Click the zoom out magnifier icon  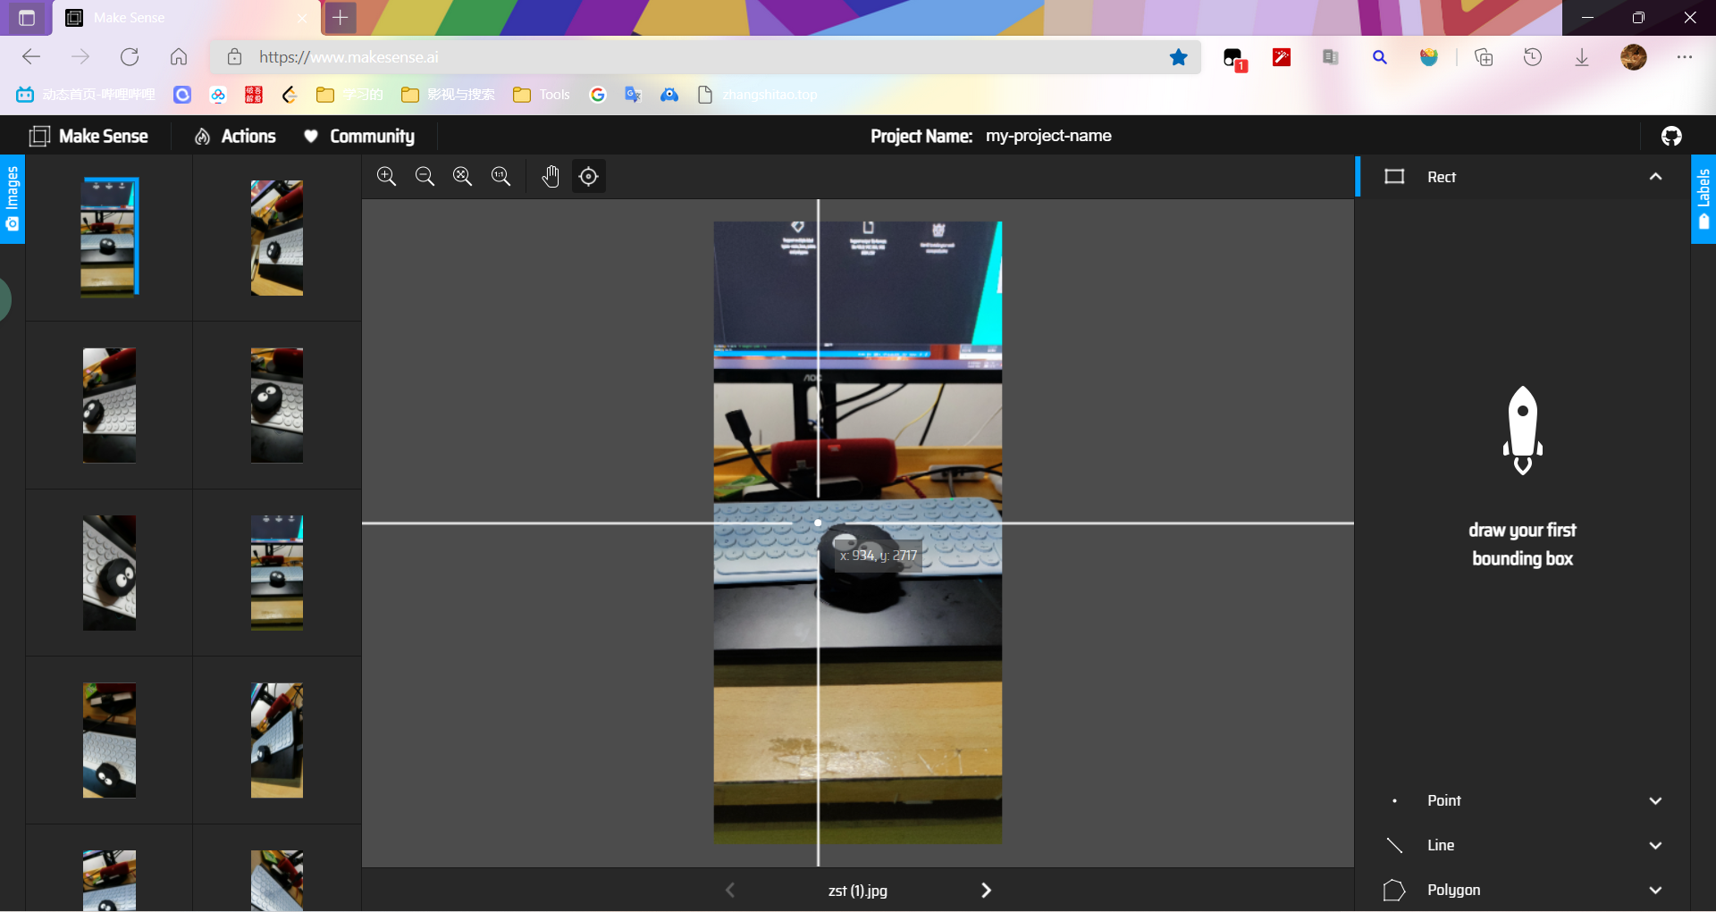pyautogui.click(x=425, y=177)
